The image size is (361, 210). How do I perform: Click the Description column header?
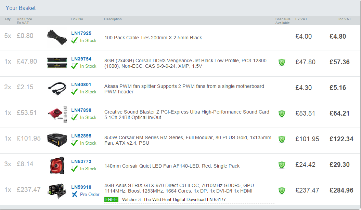click(x=113, y=19)
